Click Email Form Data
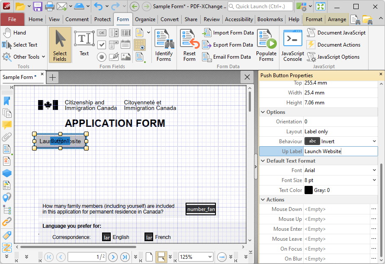The height and width of the screenshot is (264, 385). coord(227,57)
